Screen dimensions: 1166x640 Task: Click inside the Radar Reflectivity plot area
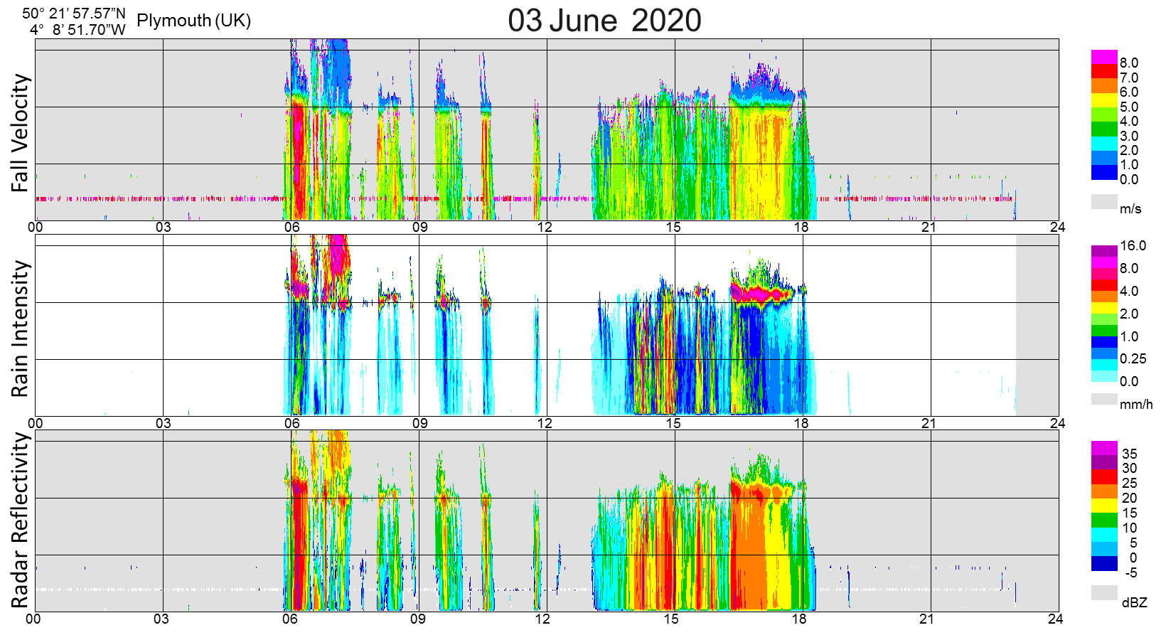[x=547, y=521]
